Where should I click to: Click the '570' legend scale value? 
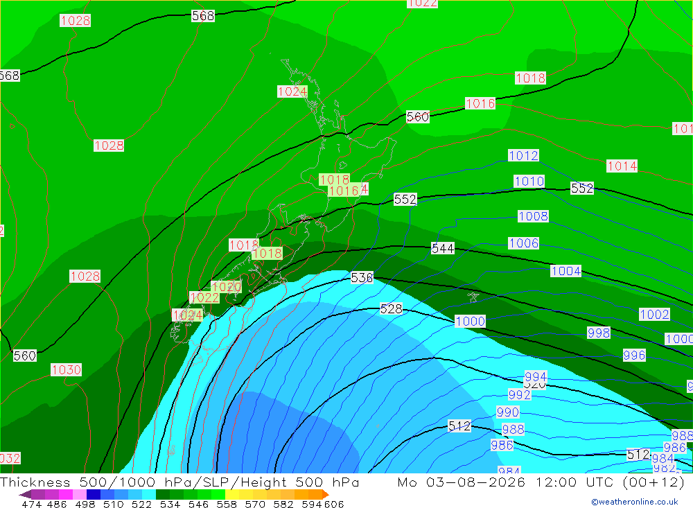tap(255, 504)
